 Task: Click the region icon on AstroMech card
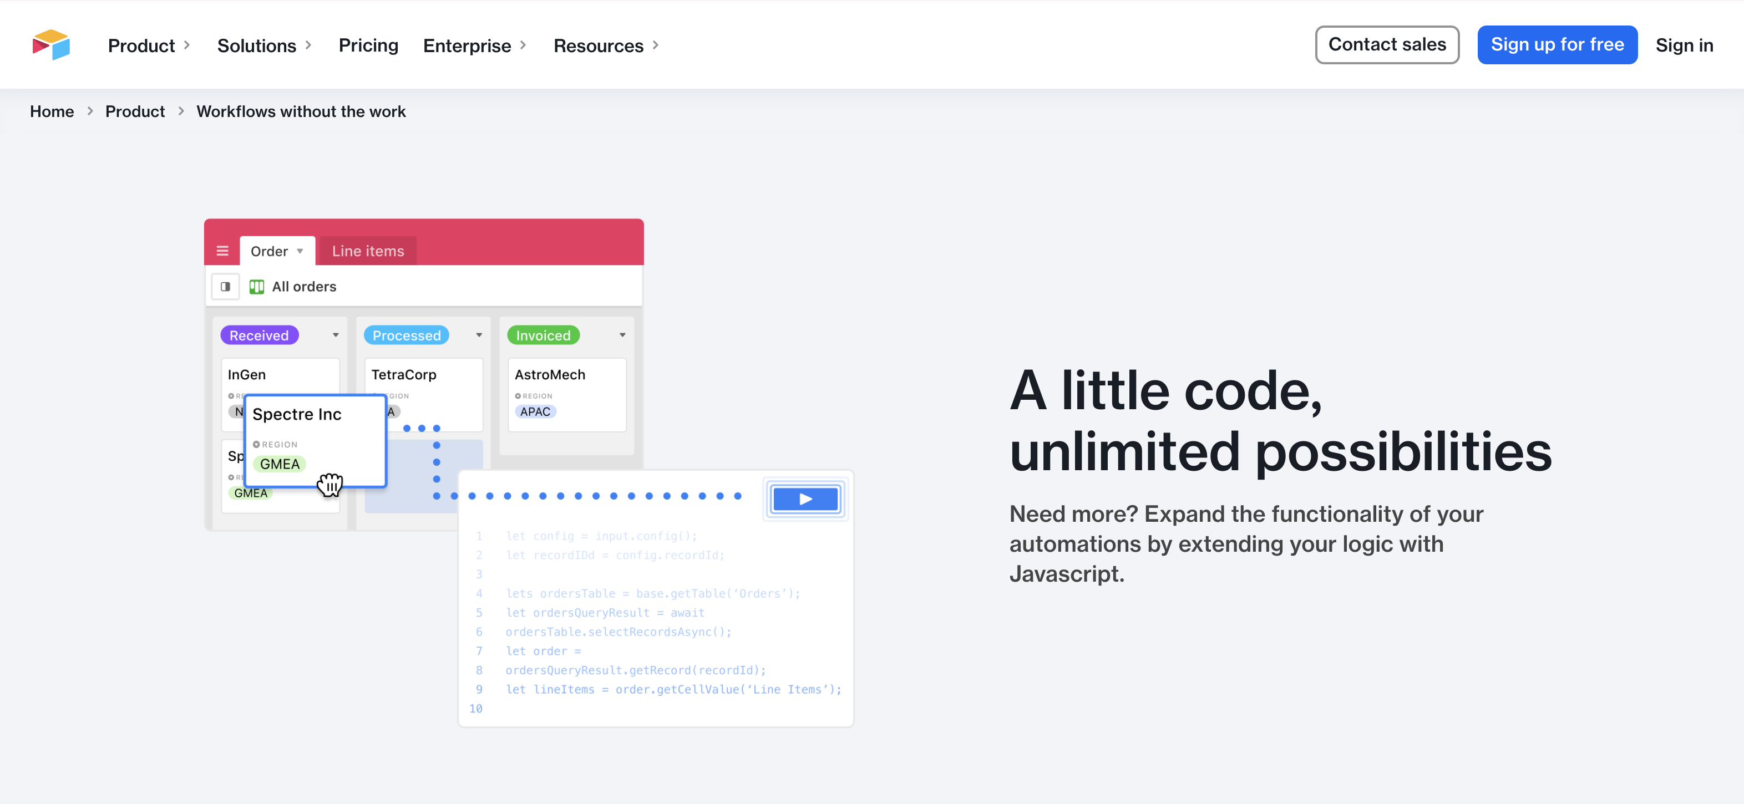tap(518, 396)
